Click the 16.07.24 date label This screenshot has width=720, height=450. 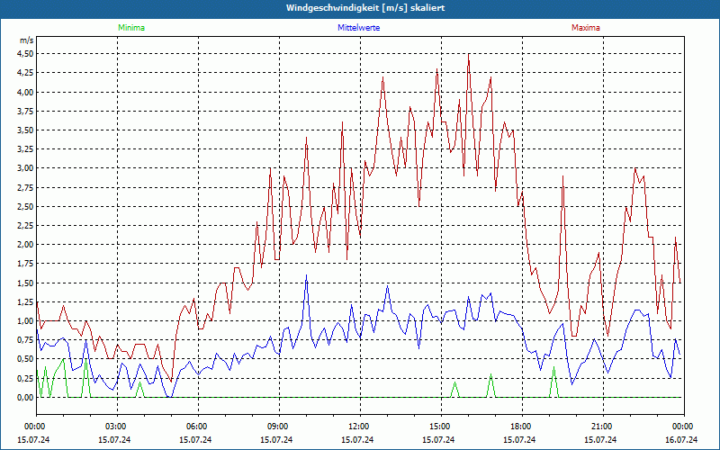click(x=681, y=440)
